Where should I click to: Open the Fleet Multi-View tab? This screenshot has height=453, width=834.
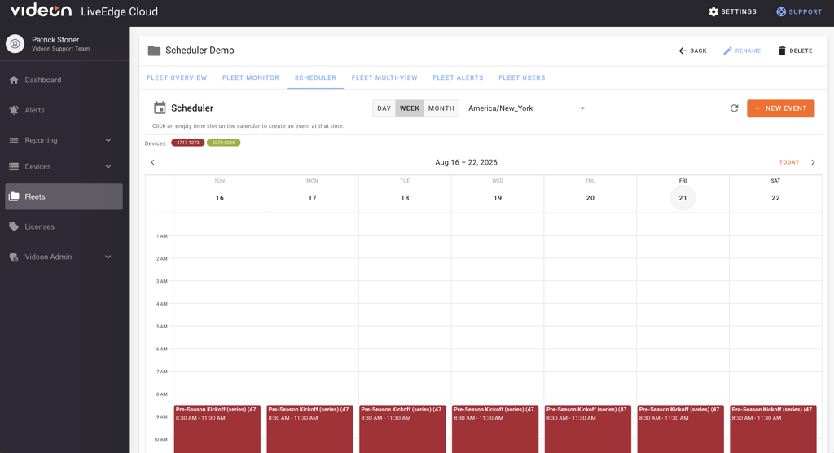(384, 77)
